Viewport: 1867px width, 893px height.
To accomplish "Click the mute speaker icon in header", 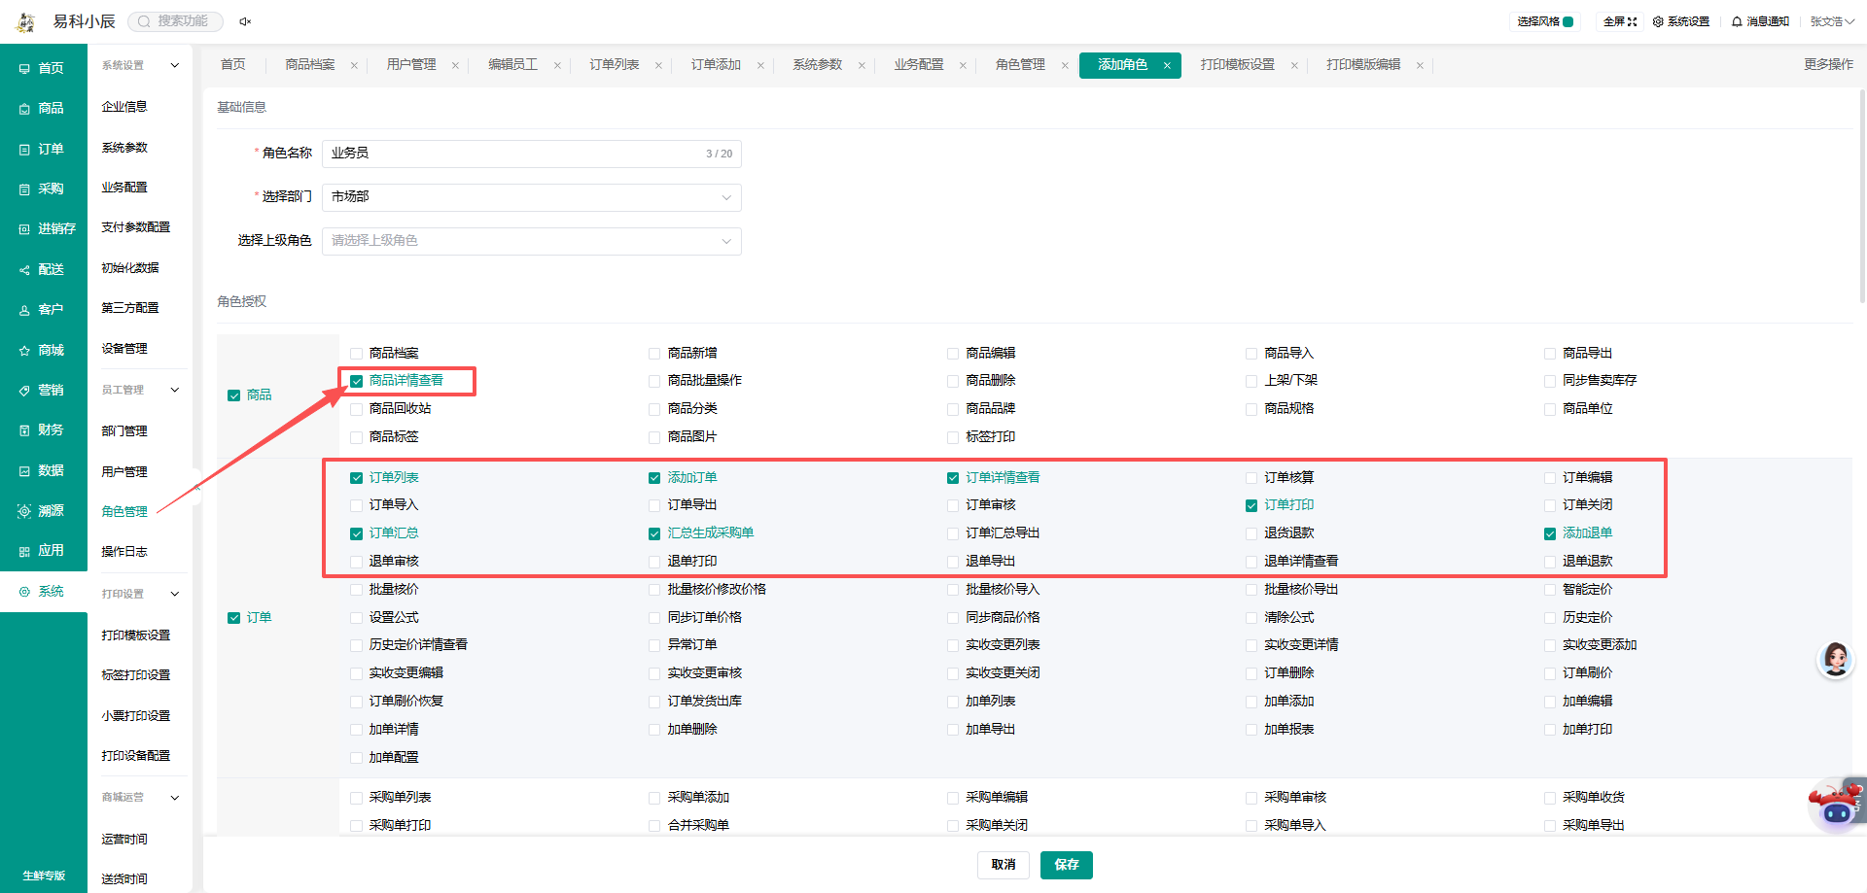I will click(245, 21).
